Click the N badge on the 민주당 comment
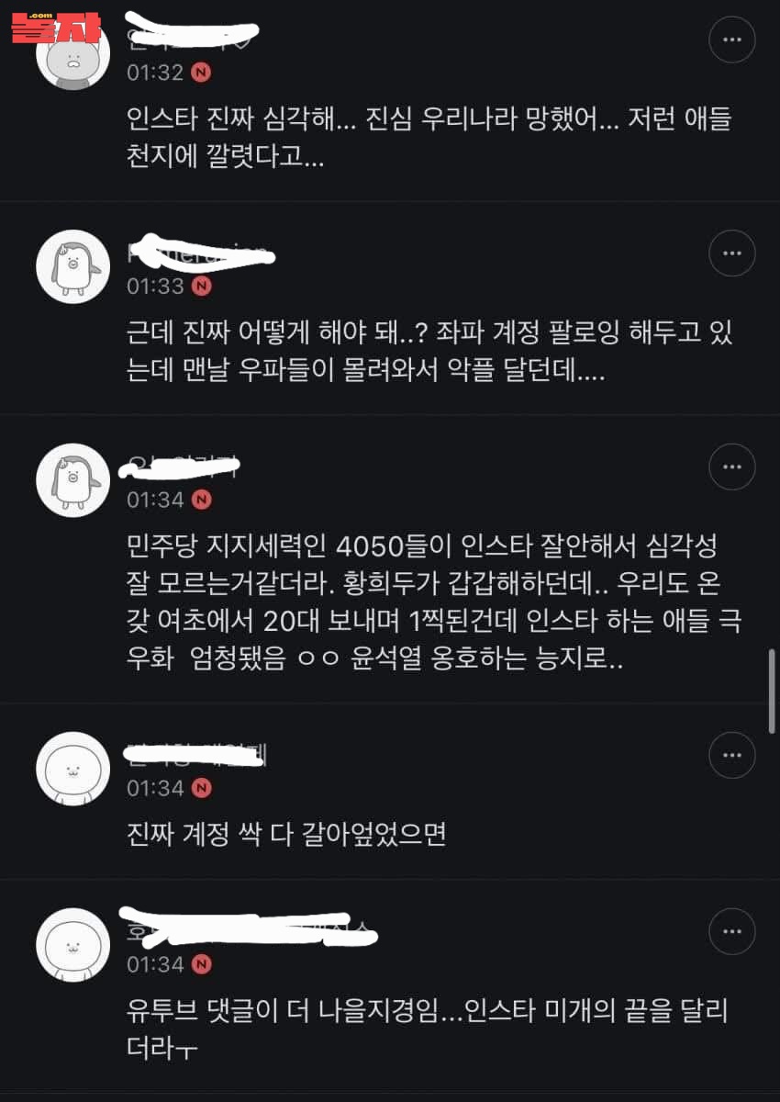780x1102 pixels. click(x=202, y=500)
